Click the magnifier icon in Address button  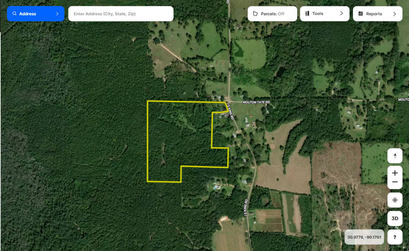(x=14, y=14)
